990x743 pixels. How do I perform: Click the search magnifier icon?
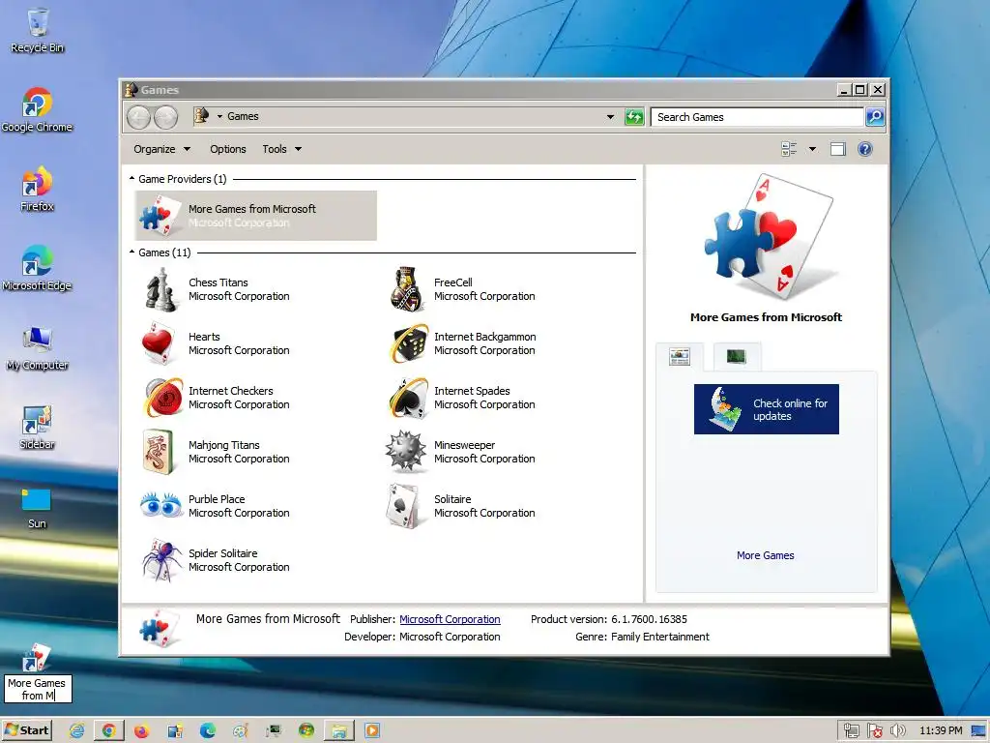tap(874, 117)
